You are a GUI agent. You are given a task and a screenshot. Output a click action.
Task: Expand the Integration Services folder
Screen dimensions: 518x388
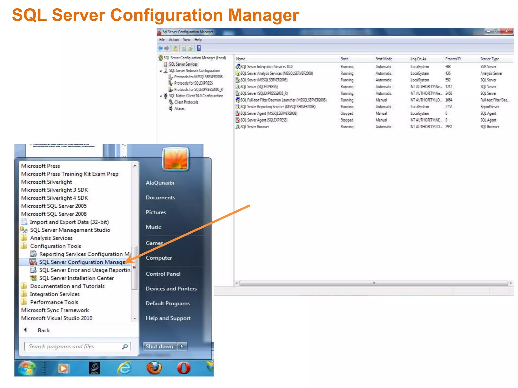point(50,294)
